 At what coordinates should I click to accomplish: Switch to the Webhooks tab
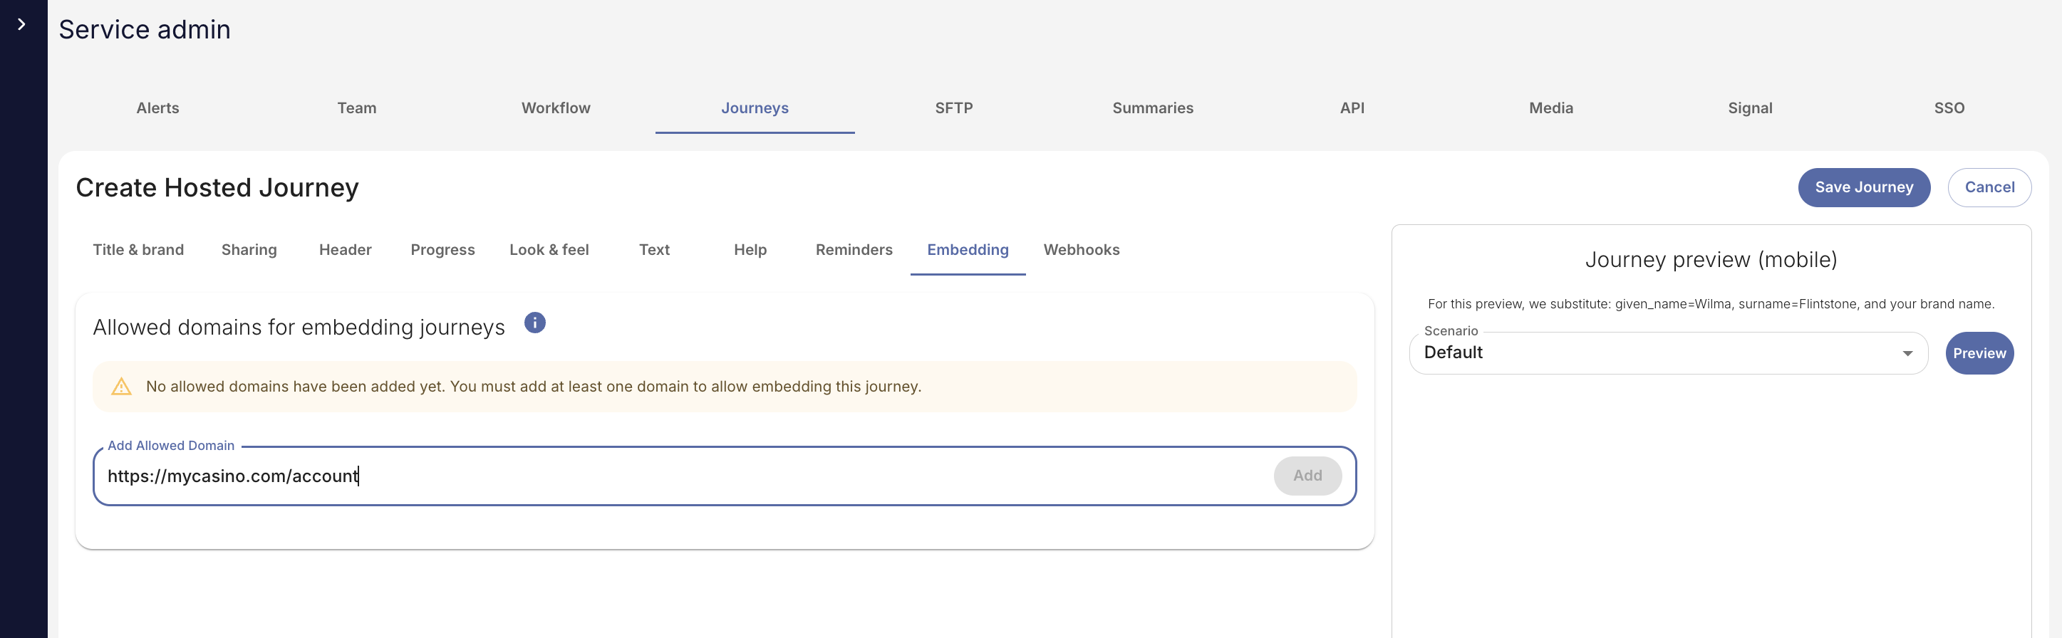pyautogui.click(x=1081, y=250)
